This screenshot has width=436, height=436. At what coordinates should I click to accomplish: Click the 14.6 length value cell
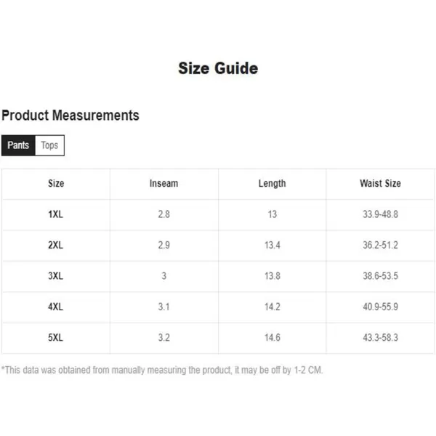pos(272,338)
